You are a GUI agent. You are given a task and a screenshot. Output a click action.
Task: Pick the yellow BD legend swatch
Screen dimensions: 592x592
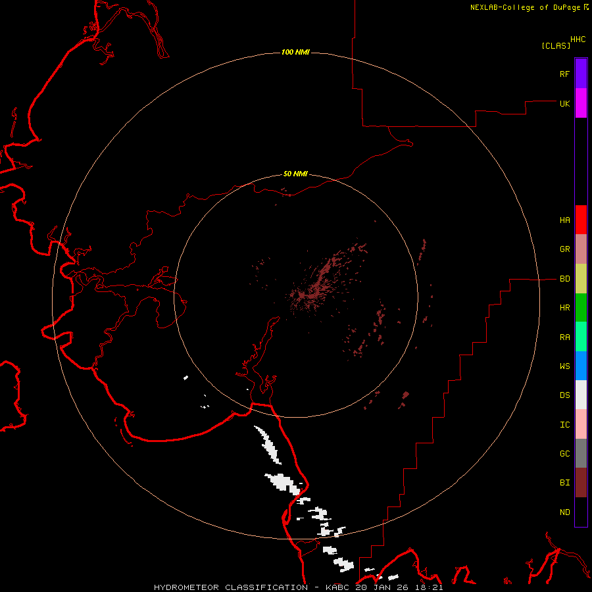tap(581, 279)
